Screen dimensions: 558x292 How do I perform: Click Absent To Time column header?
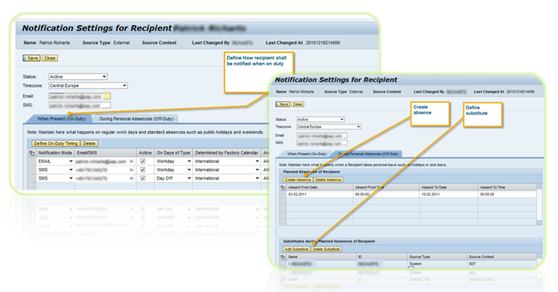point(507,187)
